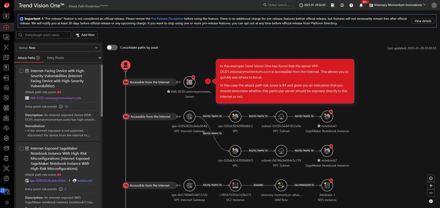The width and height of the screenshot is (440, 208).
Task: Open the envelope email sidebar icon
Action: pyautogui.click(x=7, y=148)
